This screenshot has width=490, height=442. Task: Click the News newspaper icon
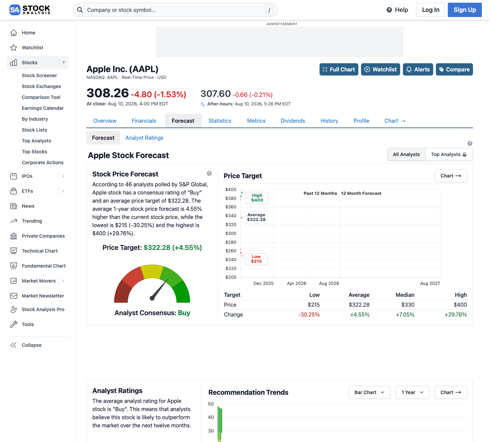(x=14, y=206)
